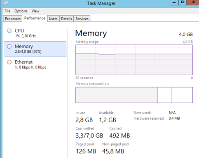
Task: Click the orange Ethernet circle icon
Action: tap(9, 62)
